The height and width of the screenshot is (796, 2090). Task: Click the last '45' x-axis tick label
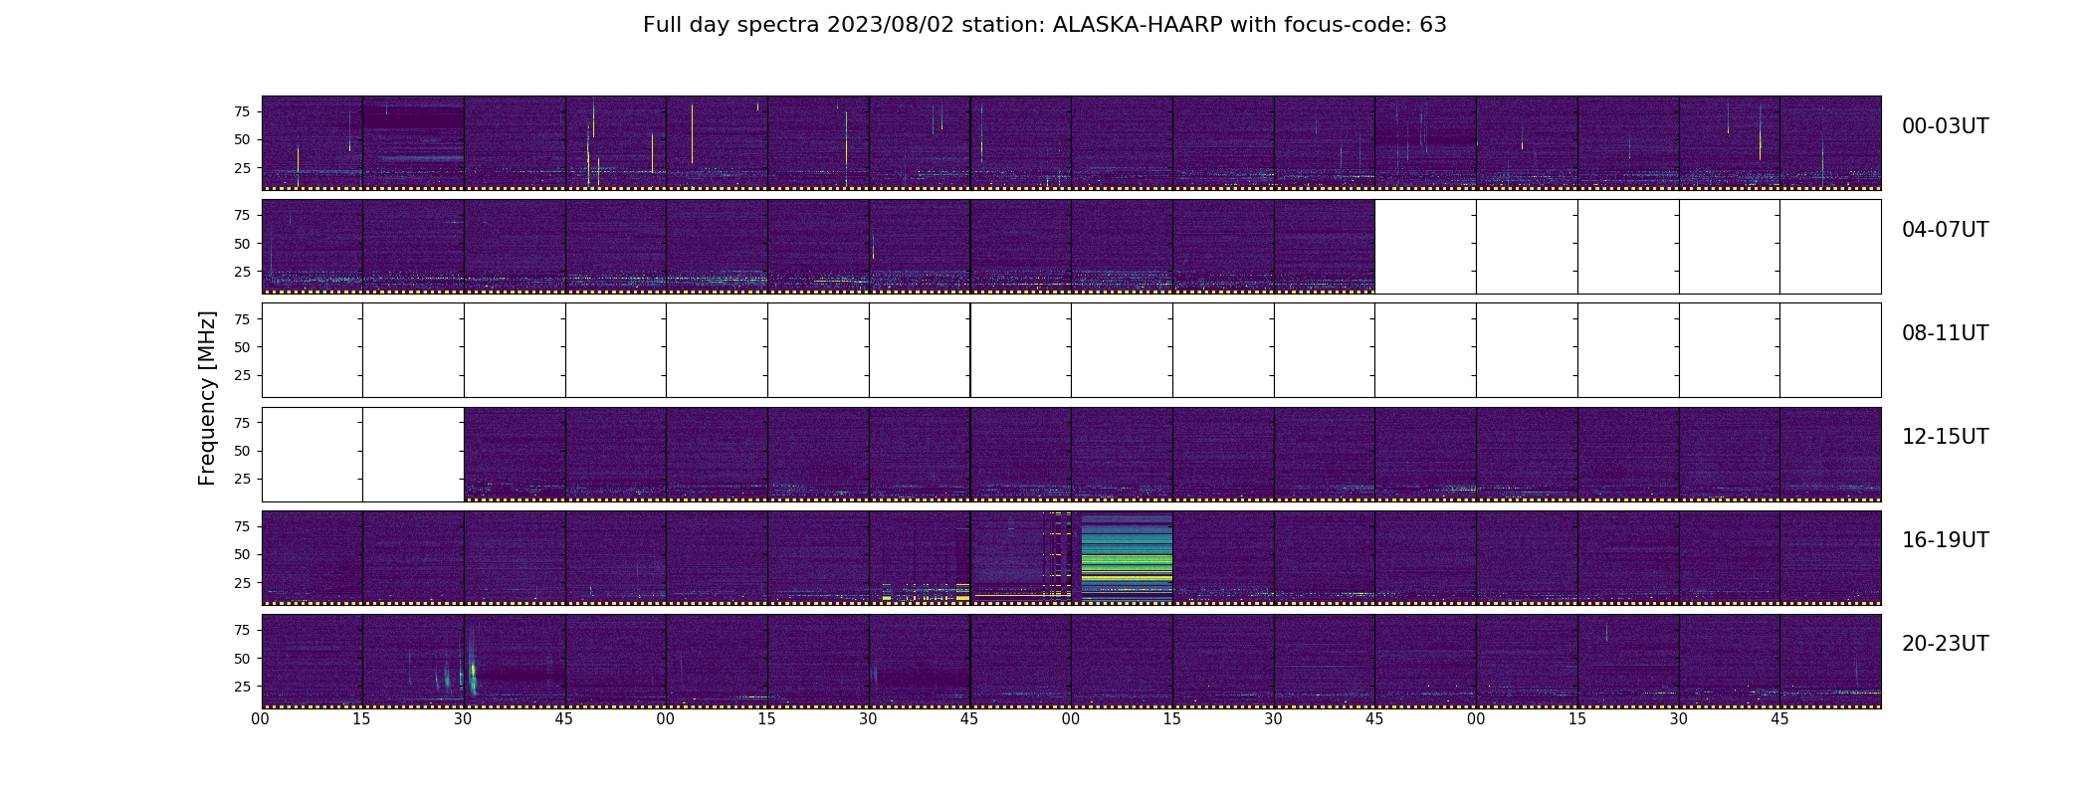click(x=1780, y=719)
